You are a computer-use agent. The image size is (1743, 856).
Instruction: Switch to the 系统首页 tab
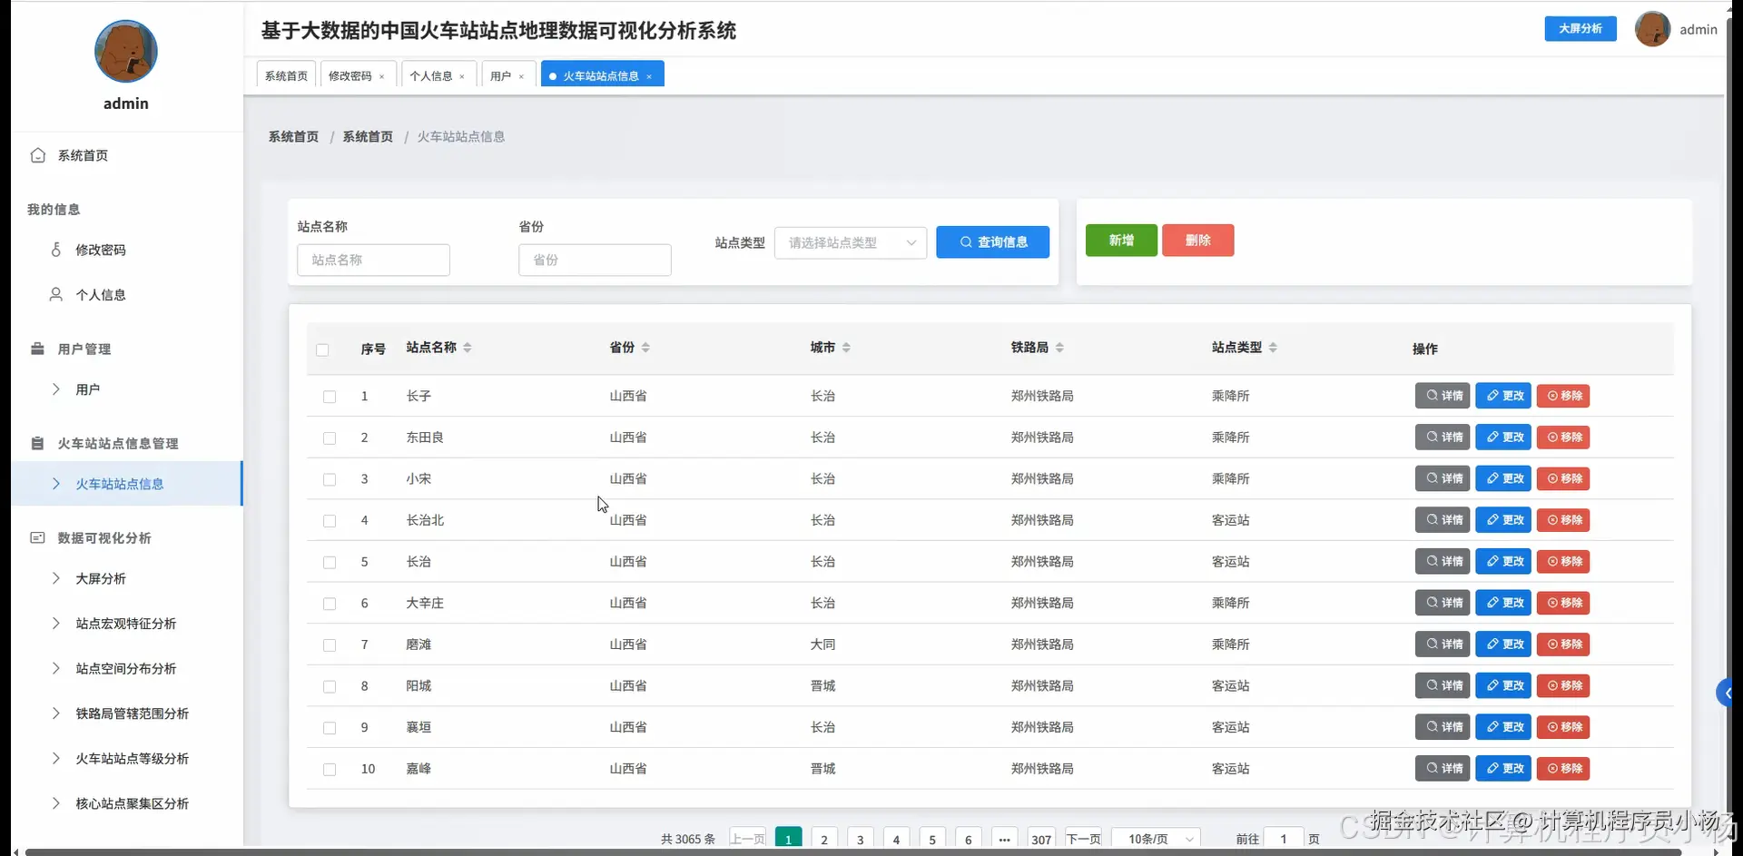[x=286, y=76]
